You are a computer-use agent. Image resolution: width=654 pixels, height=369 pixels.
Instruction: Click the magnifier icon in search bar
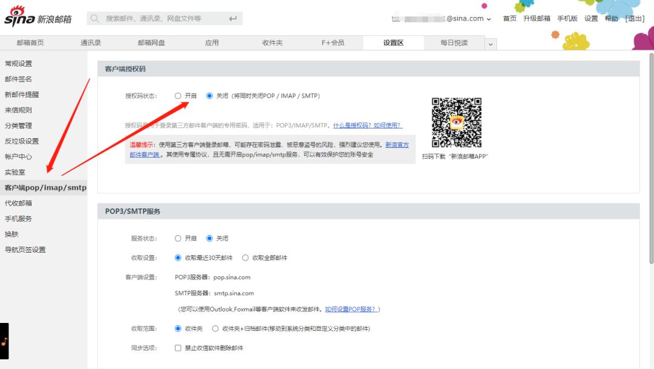(x=95, y=18)
